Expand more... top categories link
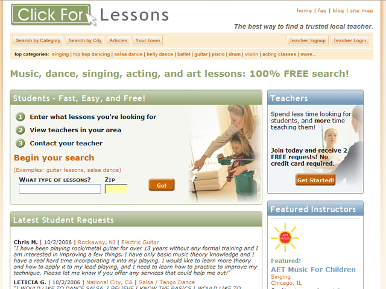Image resolution: width=386 pixels, height=289 pixels. point(308,54)
